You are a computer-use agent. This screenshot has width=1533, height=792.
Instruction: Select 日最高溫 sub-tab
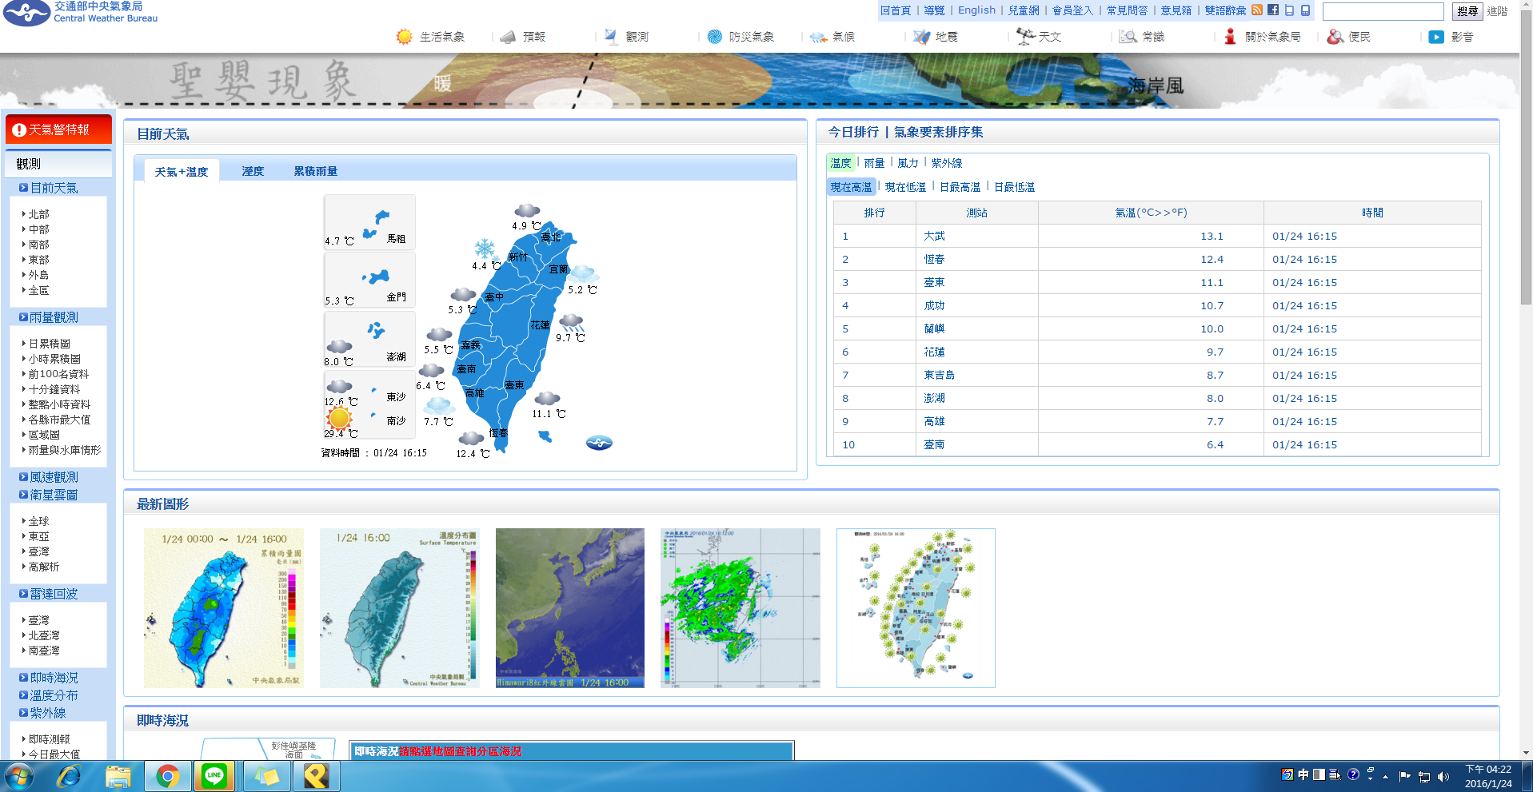(x=960, y=187)
